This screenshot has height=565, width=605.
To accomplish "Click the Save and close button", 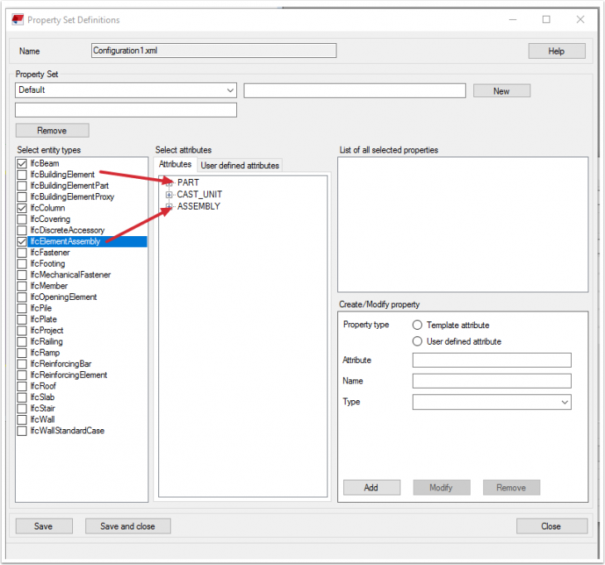I will (128, 526).
